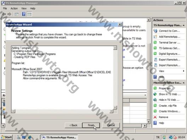Image resolution: width=187 pixels, height=140 pixels.
Task: Click the red Remove icon
Action: (x=155, y=117)
